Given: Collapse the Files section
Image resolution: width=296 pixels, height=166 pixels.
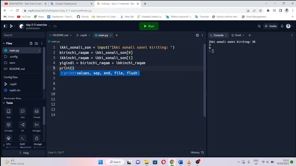Looking at the screenshot, I should click(x=4, y=43).
